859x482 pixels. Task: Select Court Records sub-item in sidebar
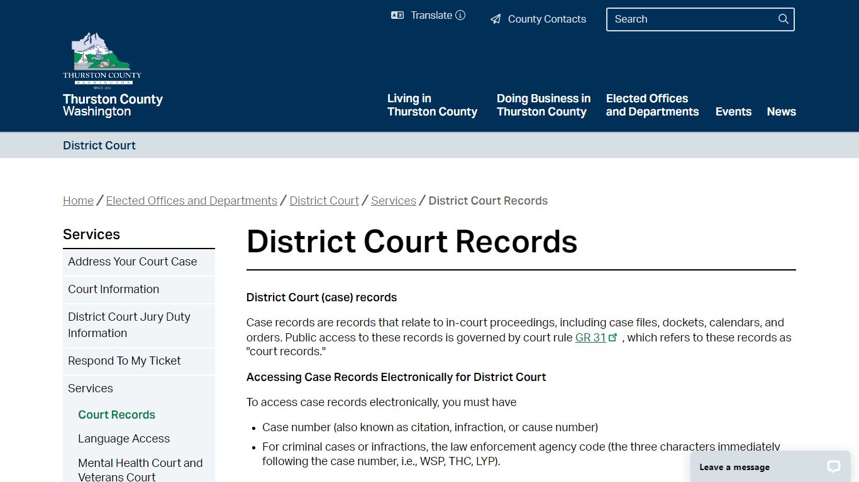(116, 415)
